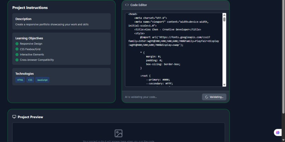Click the <title>Alex Chen line in code
Viewport: 285px width, 142px height.
(168, 29)
